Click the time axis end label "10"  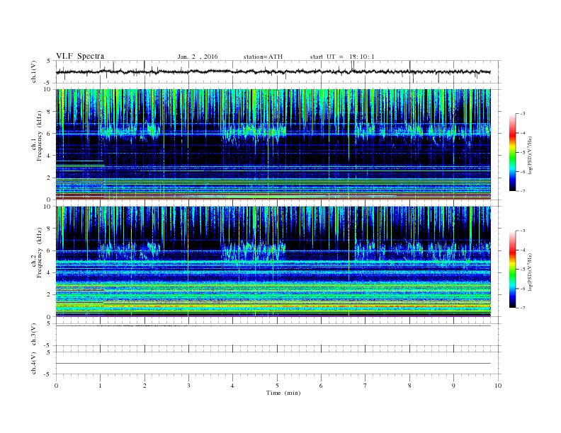498,386
